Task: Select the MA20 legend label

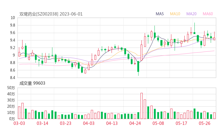Action: click(x=191, y=14)
